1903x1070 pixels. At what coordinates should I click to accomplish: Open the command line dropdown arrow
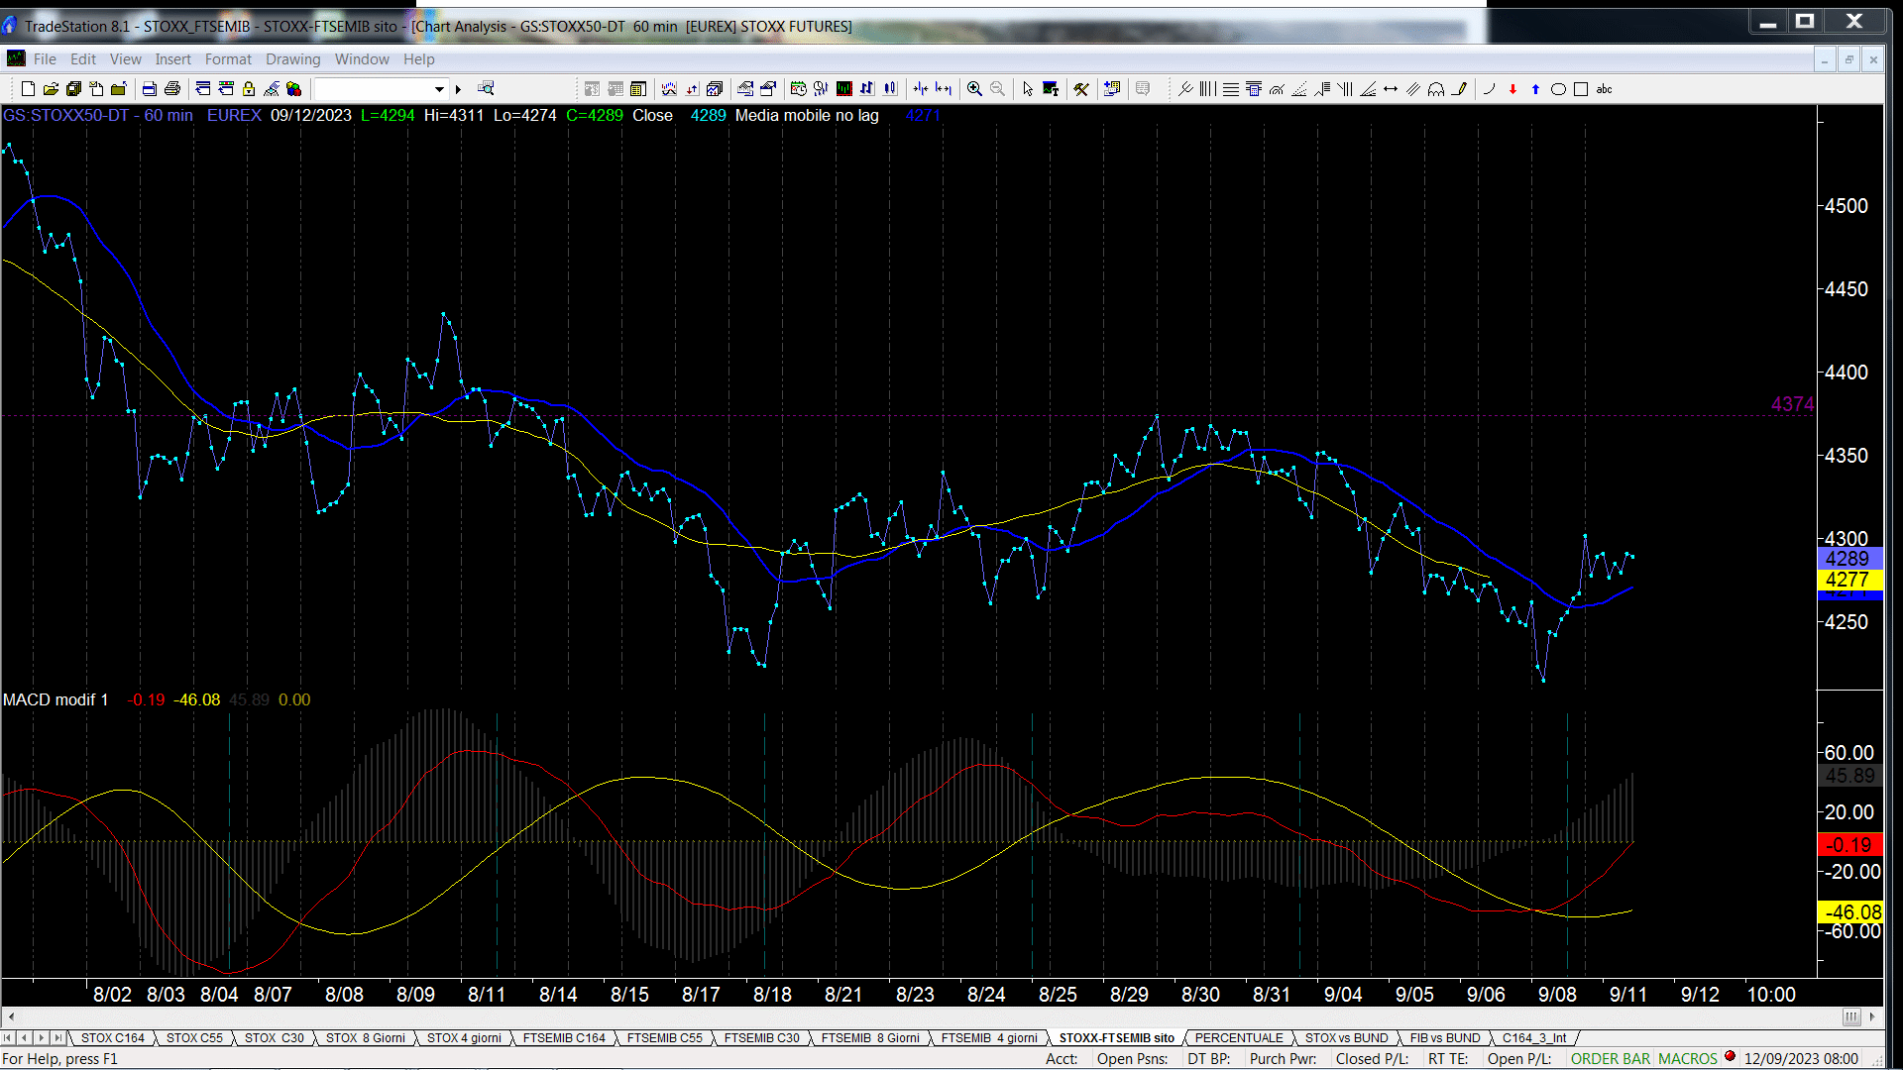tap(439, 89)
